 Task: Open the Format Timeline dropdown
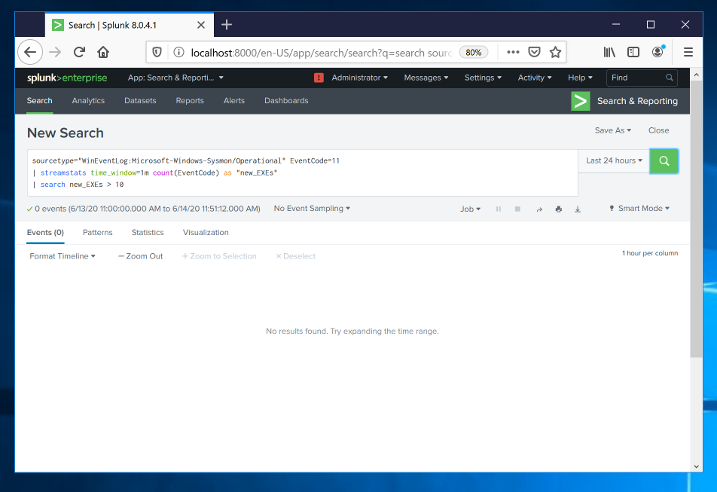click(63, 256)
